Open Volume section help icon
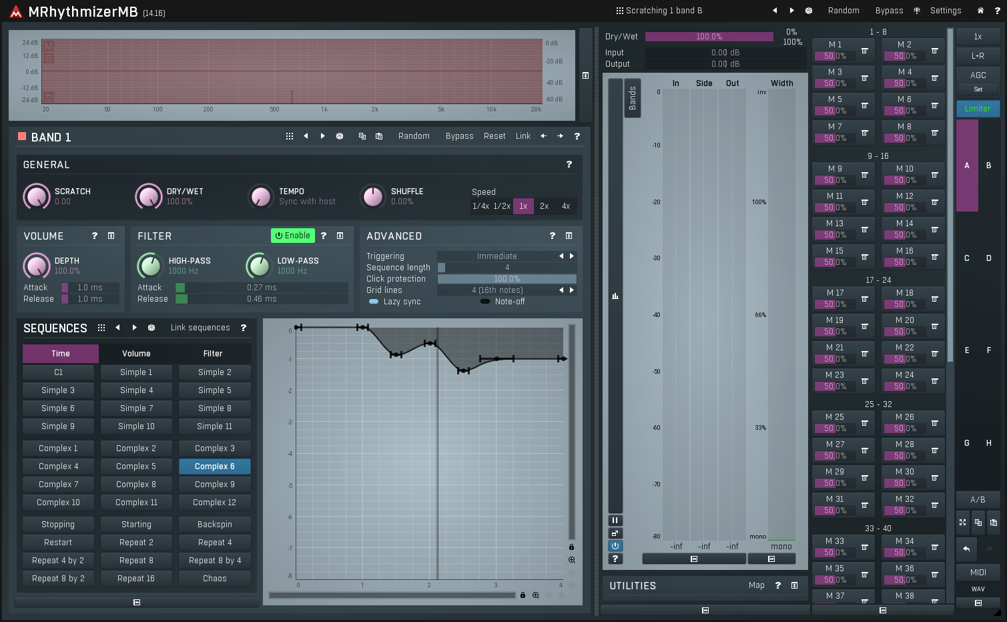Screen dimensions: 1007x622 [94, 236]
